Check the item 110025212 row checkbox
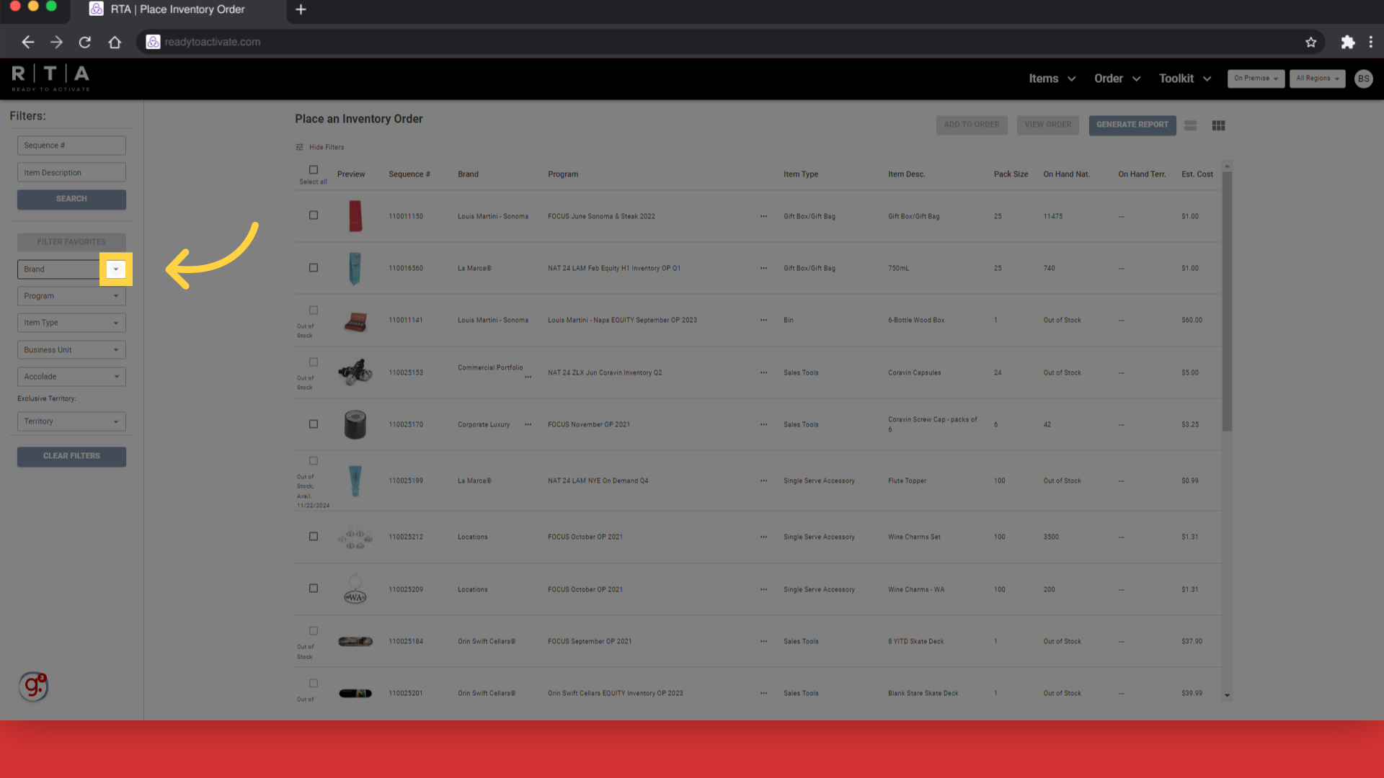1384x778 pixels. click(314, 537)
